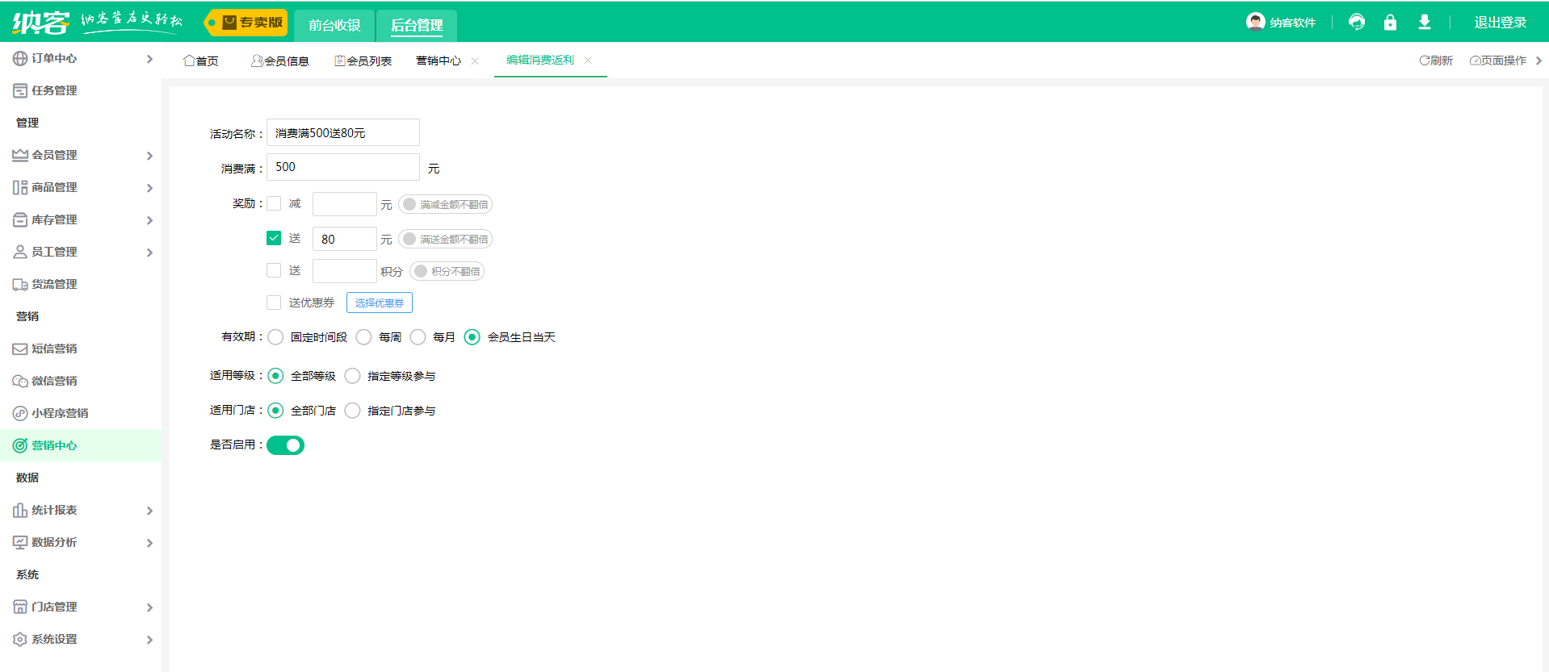Open 小程序营销 in the sidebar

point(60,413)
